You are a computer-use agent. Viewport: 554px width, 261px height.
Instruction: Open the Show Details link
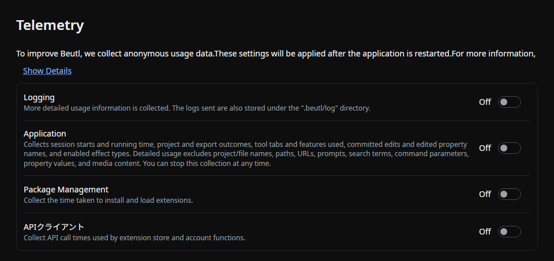click(x=47, y=71)
